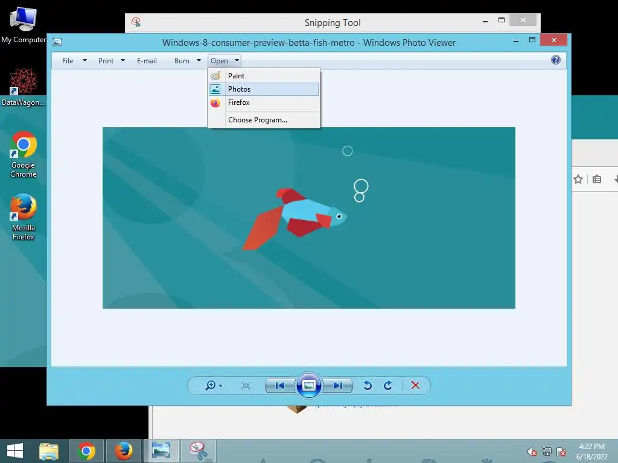Collapse the Open menu button
This screenshot has width=618, height=463.
tap(224, 61)
